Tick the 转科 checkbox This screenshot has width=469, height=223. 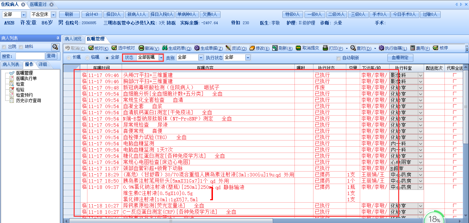(21, 47)
